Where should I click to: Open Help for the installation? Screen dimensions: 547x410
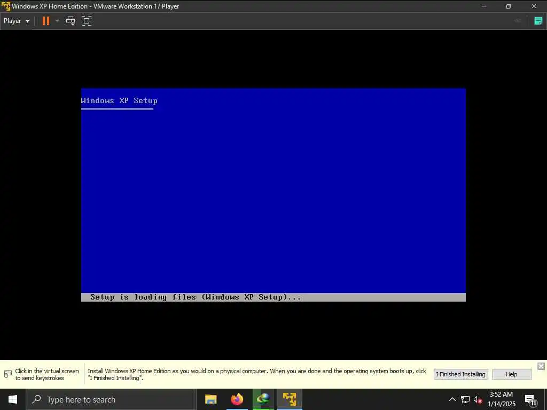pos(511,374)
